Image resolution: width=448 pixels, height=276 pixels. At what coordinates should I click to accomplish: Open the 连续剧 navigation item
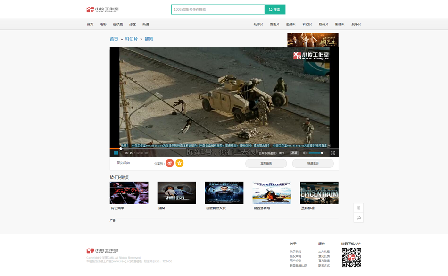coord(118,25)
